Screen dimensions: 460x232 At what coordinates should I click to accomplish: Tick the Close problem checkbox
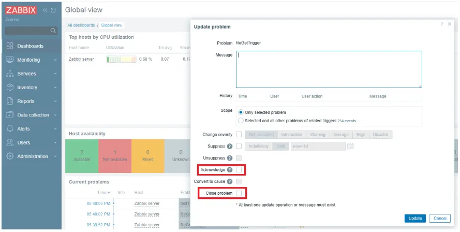[x=239, y=193]
